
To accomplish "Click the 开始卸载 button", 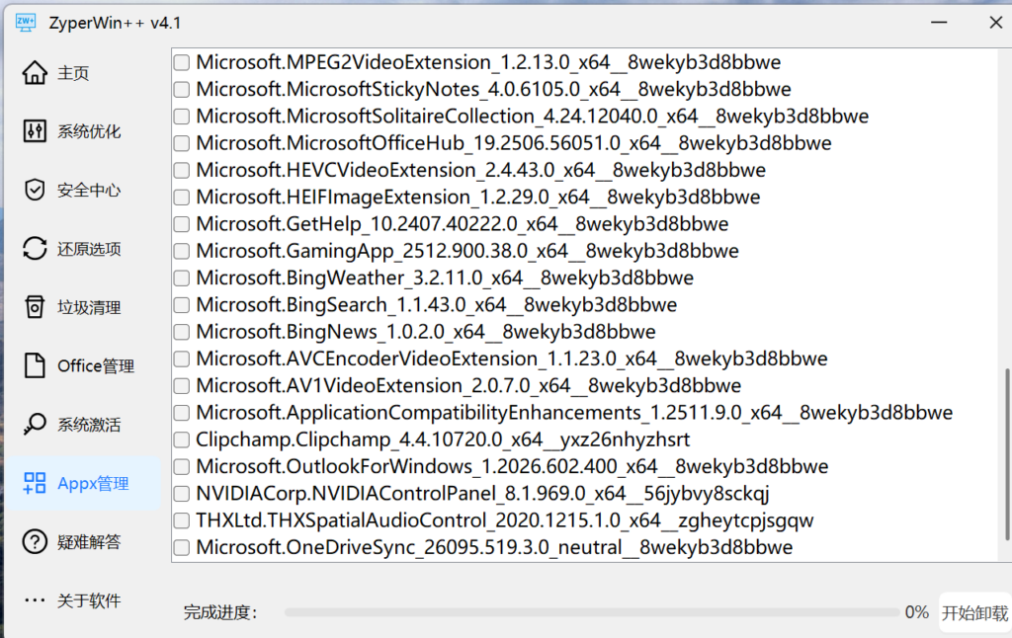I will pyautogui.click(x=974, y=612).
